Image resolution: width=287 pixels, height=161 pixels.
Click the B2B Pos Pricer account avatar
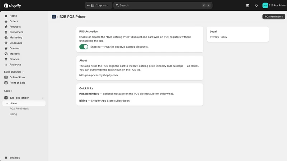tap(265, 5)
